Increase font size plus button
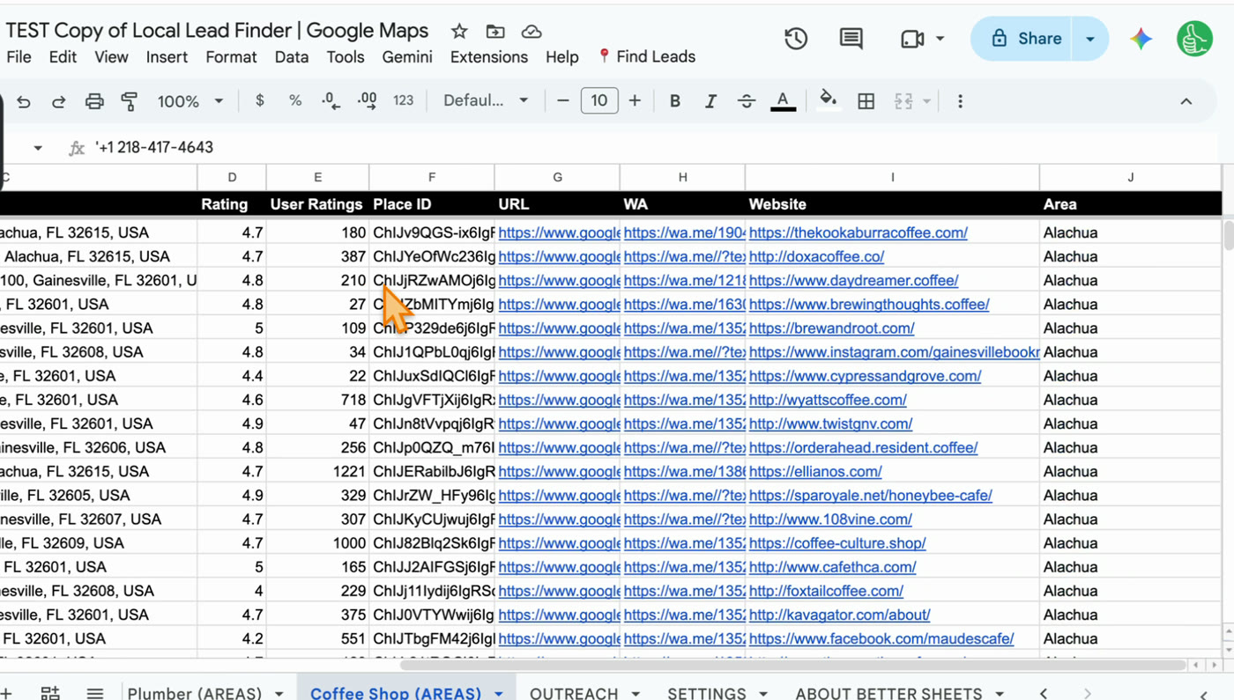 (635, 100)
